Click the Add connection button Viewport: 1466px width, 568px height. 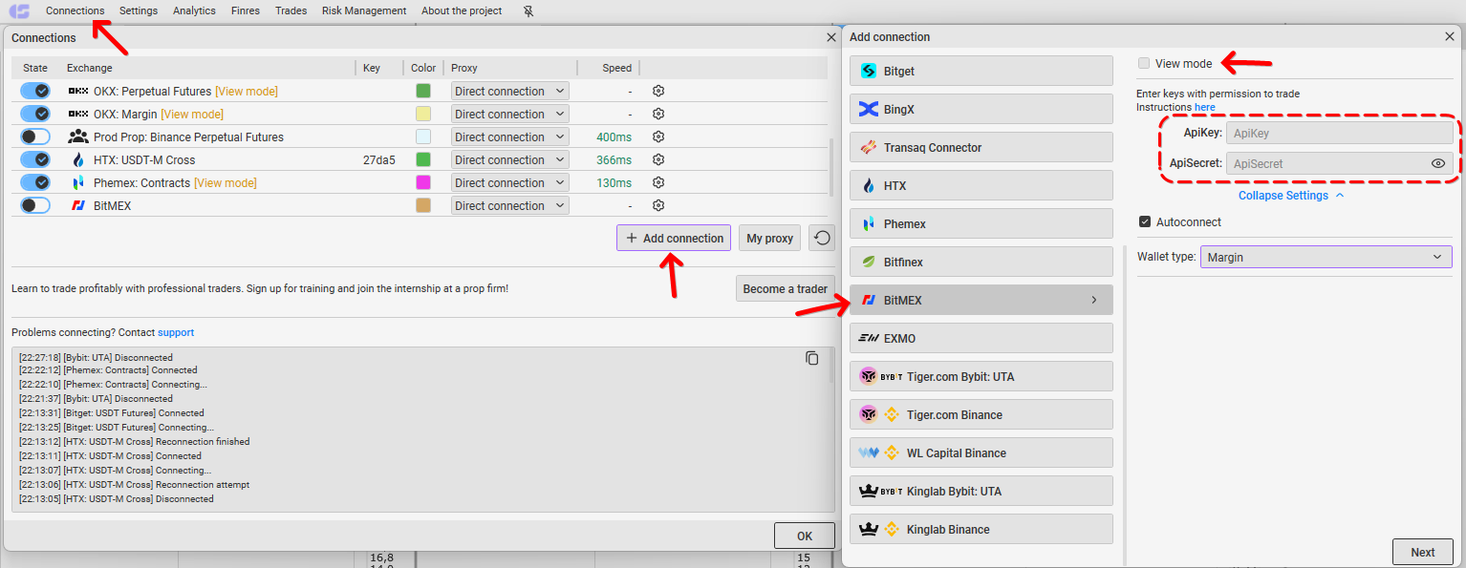(674, 238)
